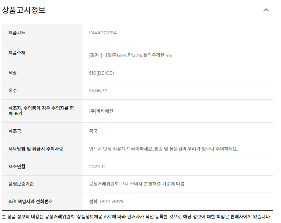The image size is (281, 223).
Task: Click the 품질보증기준 label
Action: click(21, 184)
